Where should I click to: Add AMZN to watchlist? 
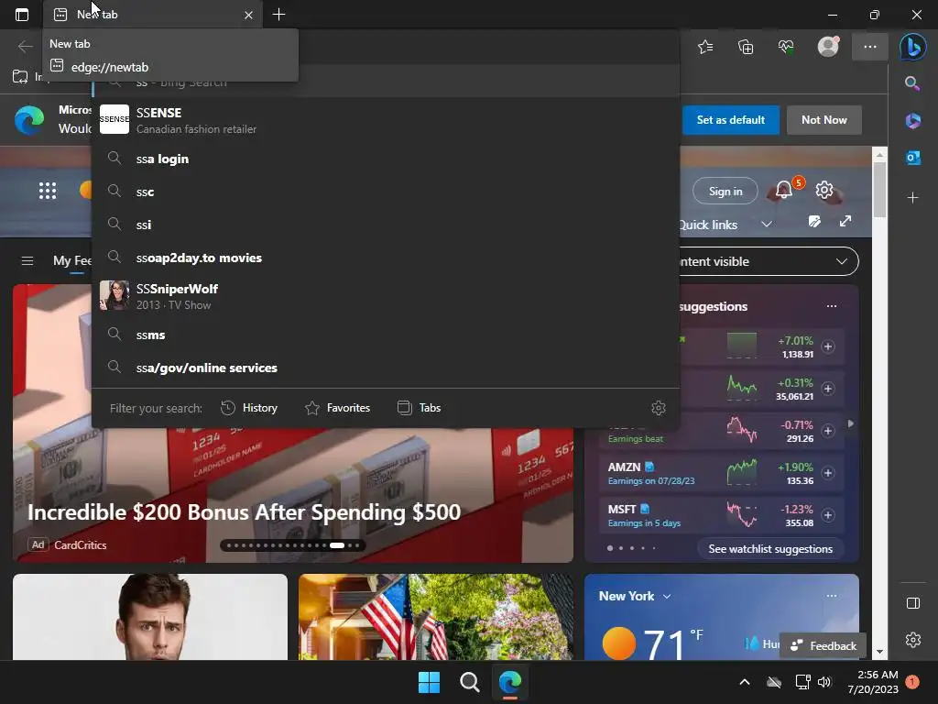pos(828,473)
